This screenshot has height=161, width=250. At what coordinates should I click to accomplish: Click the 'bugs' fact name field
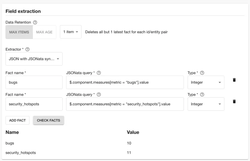(34, 82)
